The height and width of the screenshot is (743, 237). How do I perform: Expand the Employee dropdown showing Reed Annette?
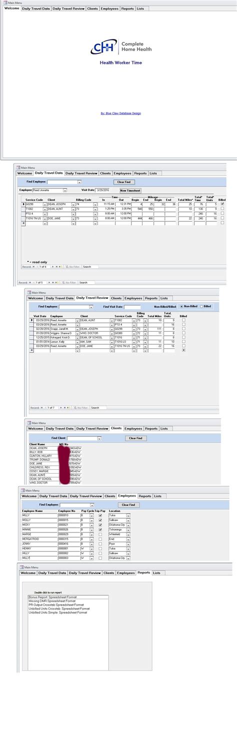coord(65,190)
